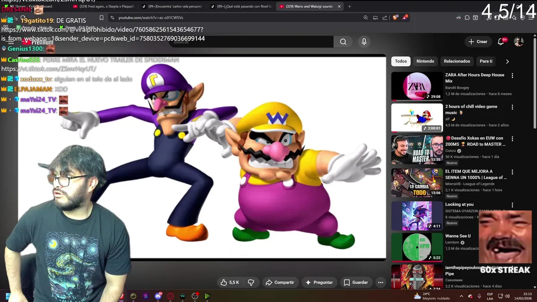Open options menu for ZARA After Hours video
The image size is (537, 302).
click(x=512, y=75)
